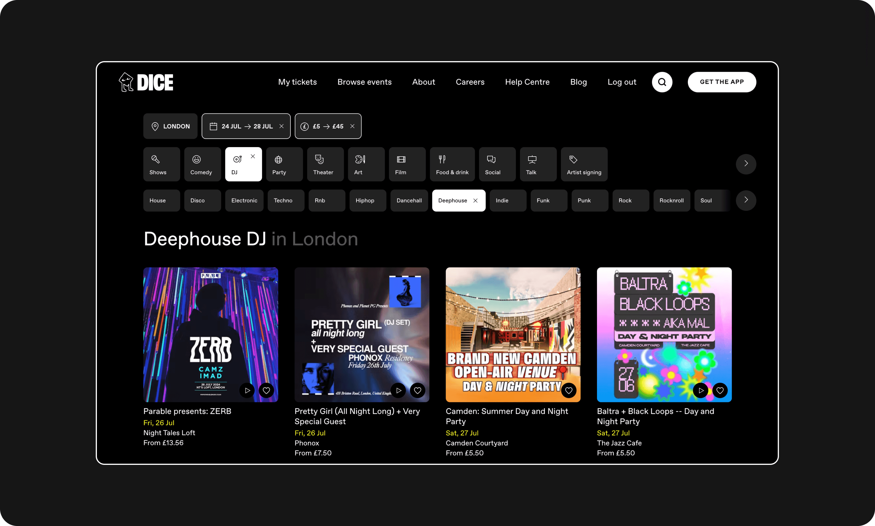Play preview on Baltra + Black Loops card
The height and width of the screenshot is (526, 875).
tap(701, 390)
